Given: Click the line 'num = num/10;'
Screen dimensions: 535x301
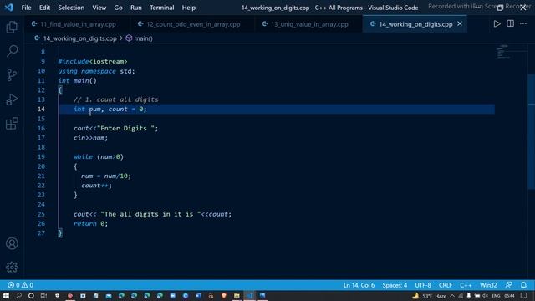Looking at the screenshot, I should 106,176.
